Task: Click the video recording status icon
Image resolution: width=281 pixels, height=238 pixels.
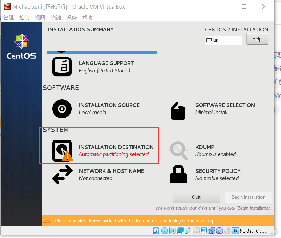Action: coord(212,231)
